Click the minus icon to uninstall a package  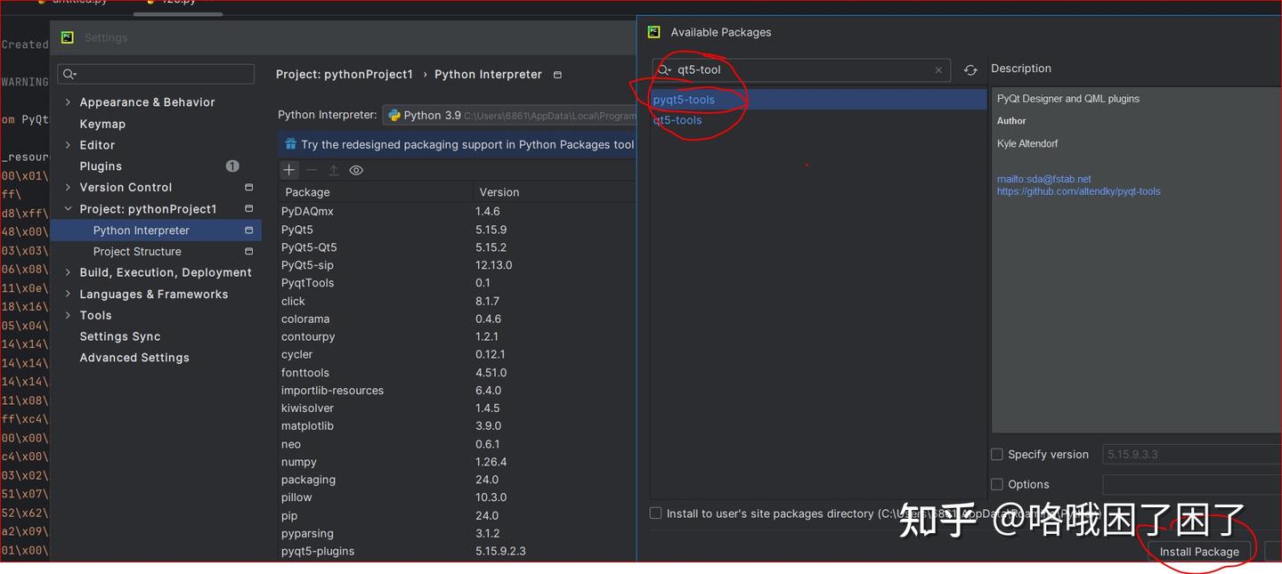click(311, 169)
